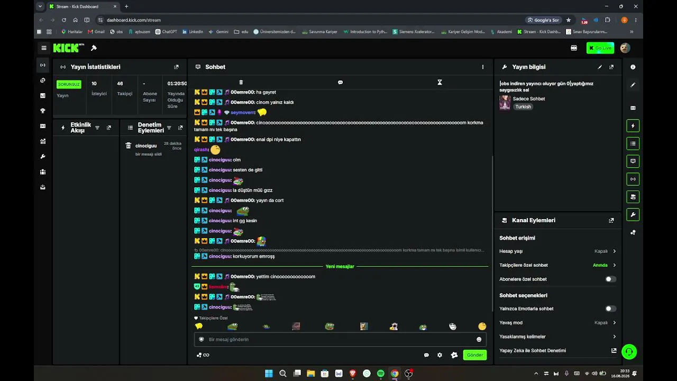Click the points infinity icon below message box
The image size is (677, 381).
[203, 355]
